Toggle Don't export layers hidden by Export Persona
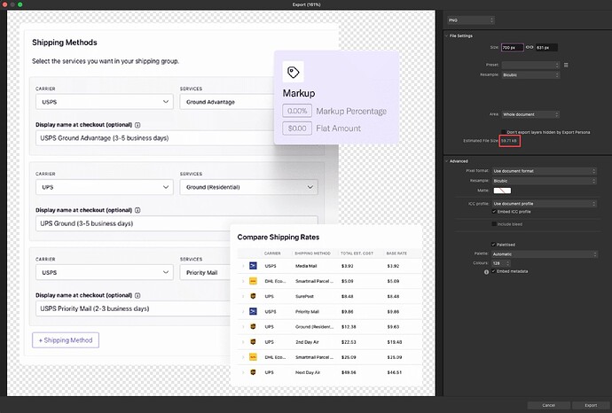Image resolution: width=612 pixels, height=413 pixels. (504, 132)
